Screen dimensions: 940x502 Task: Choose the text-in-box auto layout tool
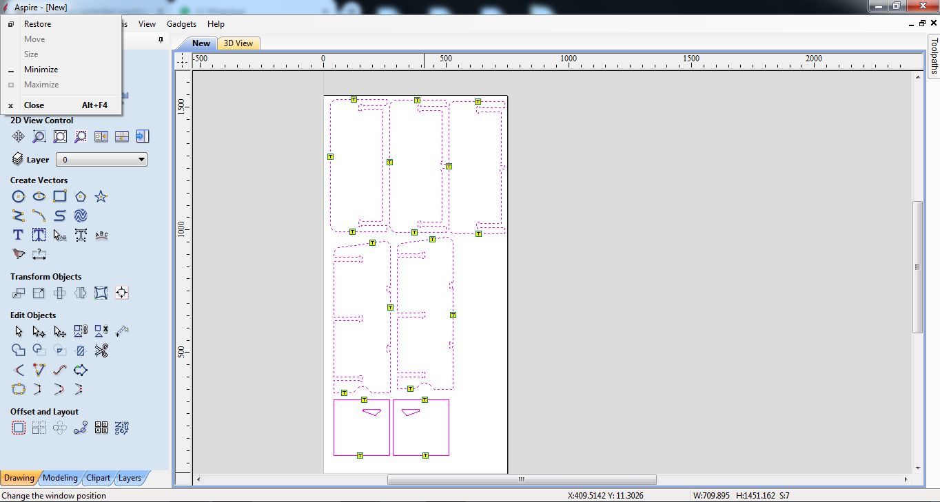pyautogui.click(x=39, y=235)
